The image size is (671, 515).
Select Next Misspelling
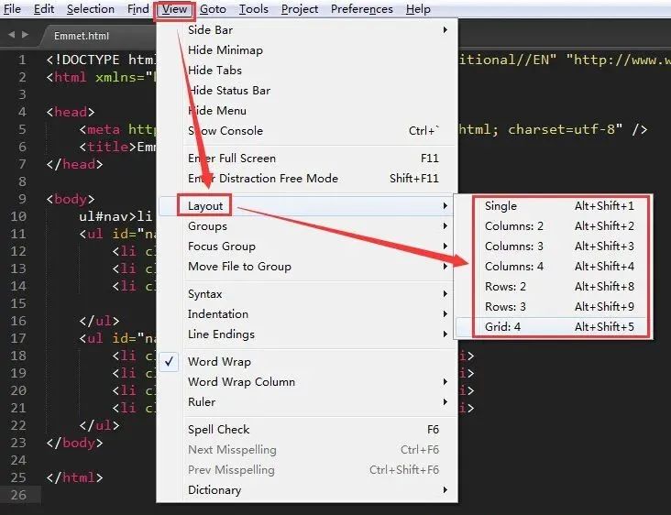[x=307, y=450]
